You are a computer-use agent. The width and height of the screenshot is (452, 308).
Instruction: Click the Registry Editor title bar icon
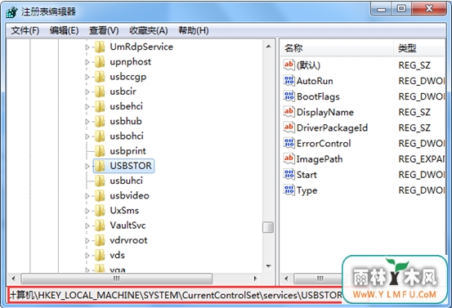tap(12, 11)
